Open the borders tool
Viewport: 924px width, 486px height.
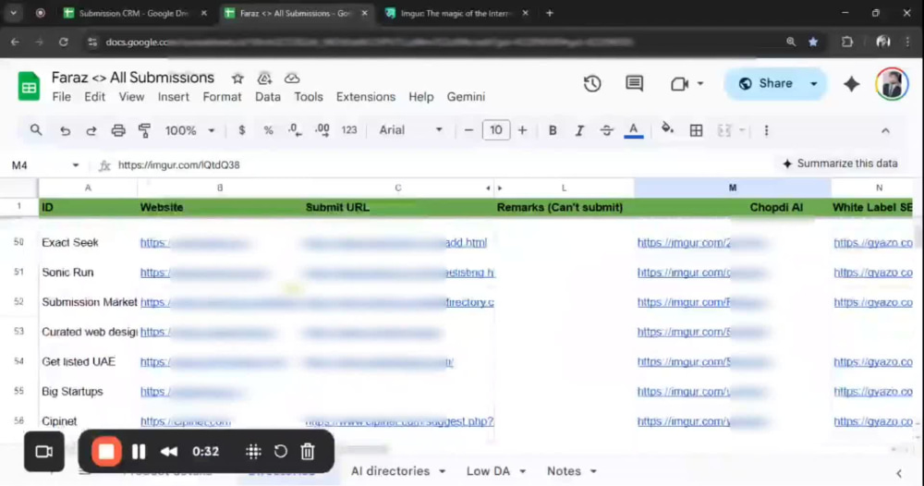[x=696, y=131]
